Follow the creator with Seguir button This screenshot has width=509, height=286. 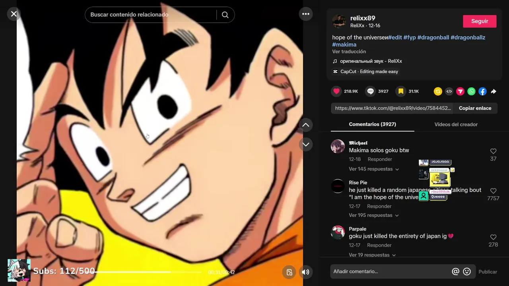point(480,21)
